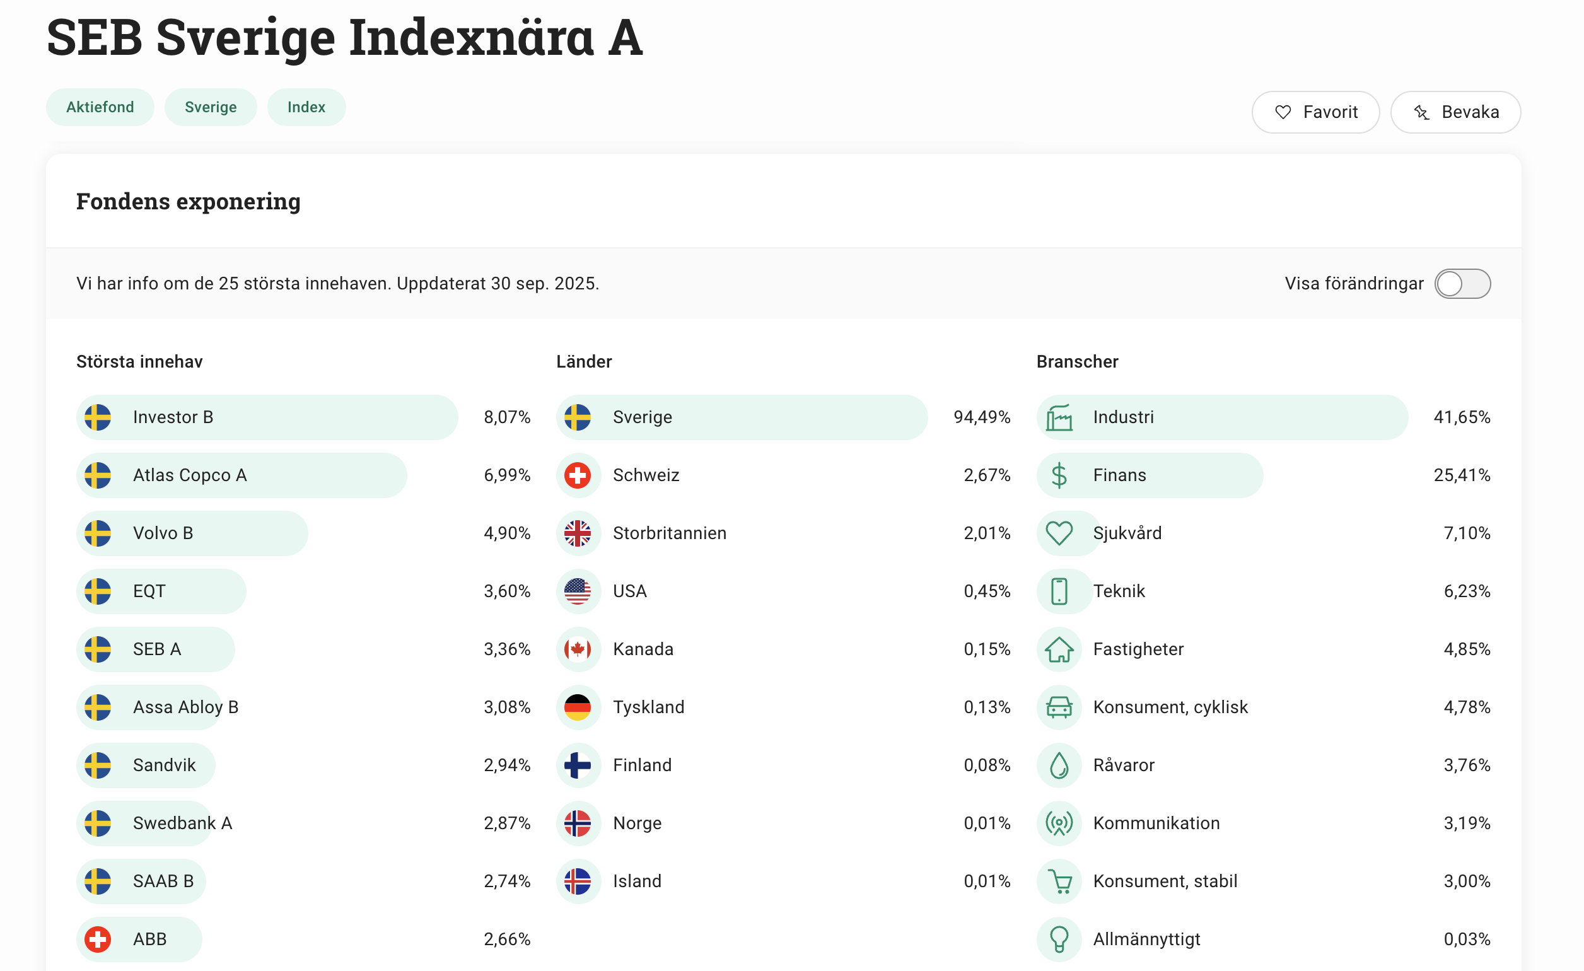Screen dimensions: 1584x971
Task: Select the Aktiefond category tag
Action: pos(100,107)
